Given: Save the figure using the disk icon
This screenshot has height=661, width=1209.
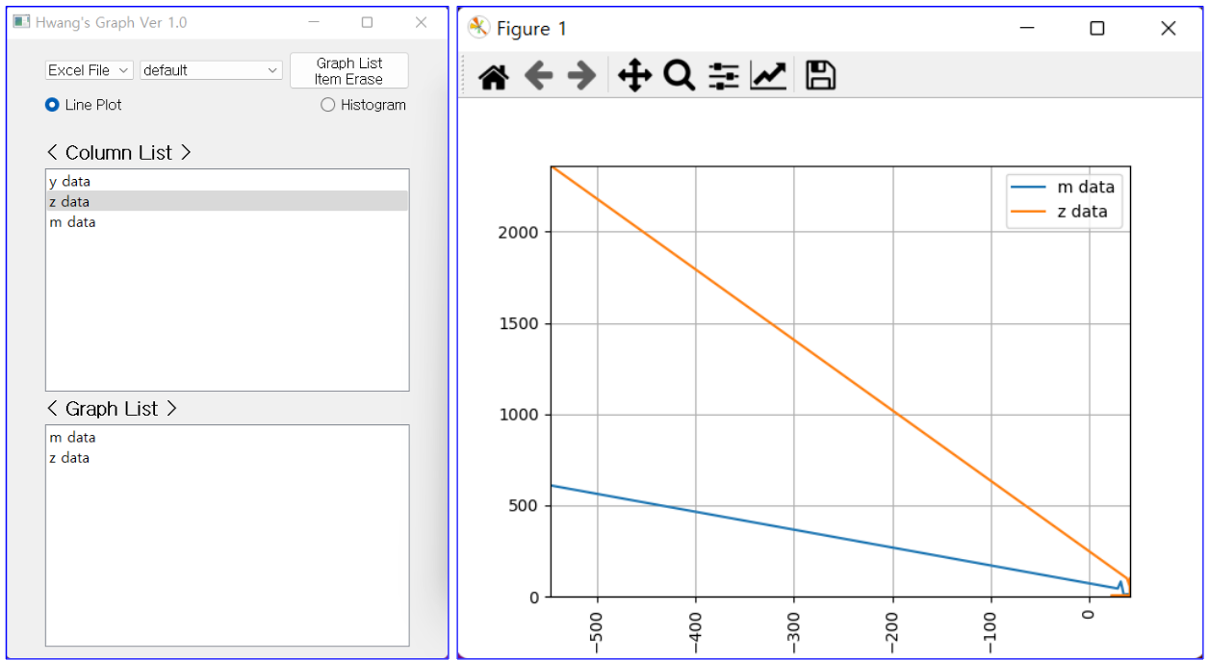Looking at the screenshot, I should (x=819, y=75).
